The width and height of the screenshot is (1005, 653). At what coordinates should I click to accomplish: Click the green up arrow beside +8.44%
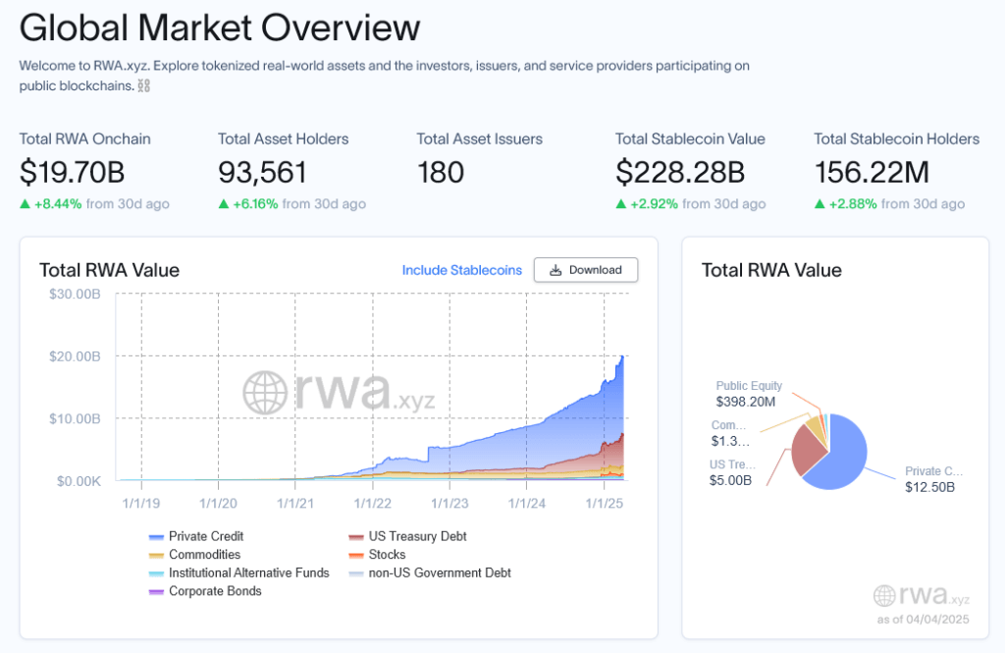[26, 204]
